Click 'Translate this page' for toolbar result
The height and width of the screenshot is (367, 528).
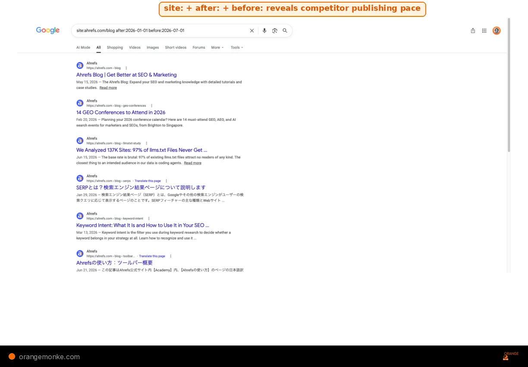pyautogui.click(x=152, y=256)
